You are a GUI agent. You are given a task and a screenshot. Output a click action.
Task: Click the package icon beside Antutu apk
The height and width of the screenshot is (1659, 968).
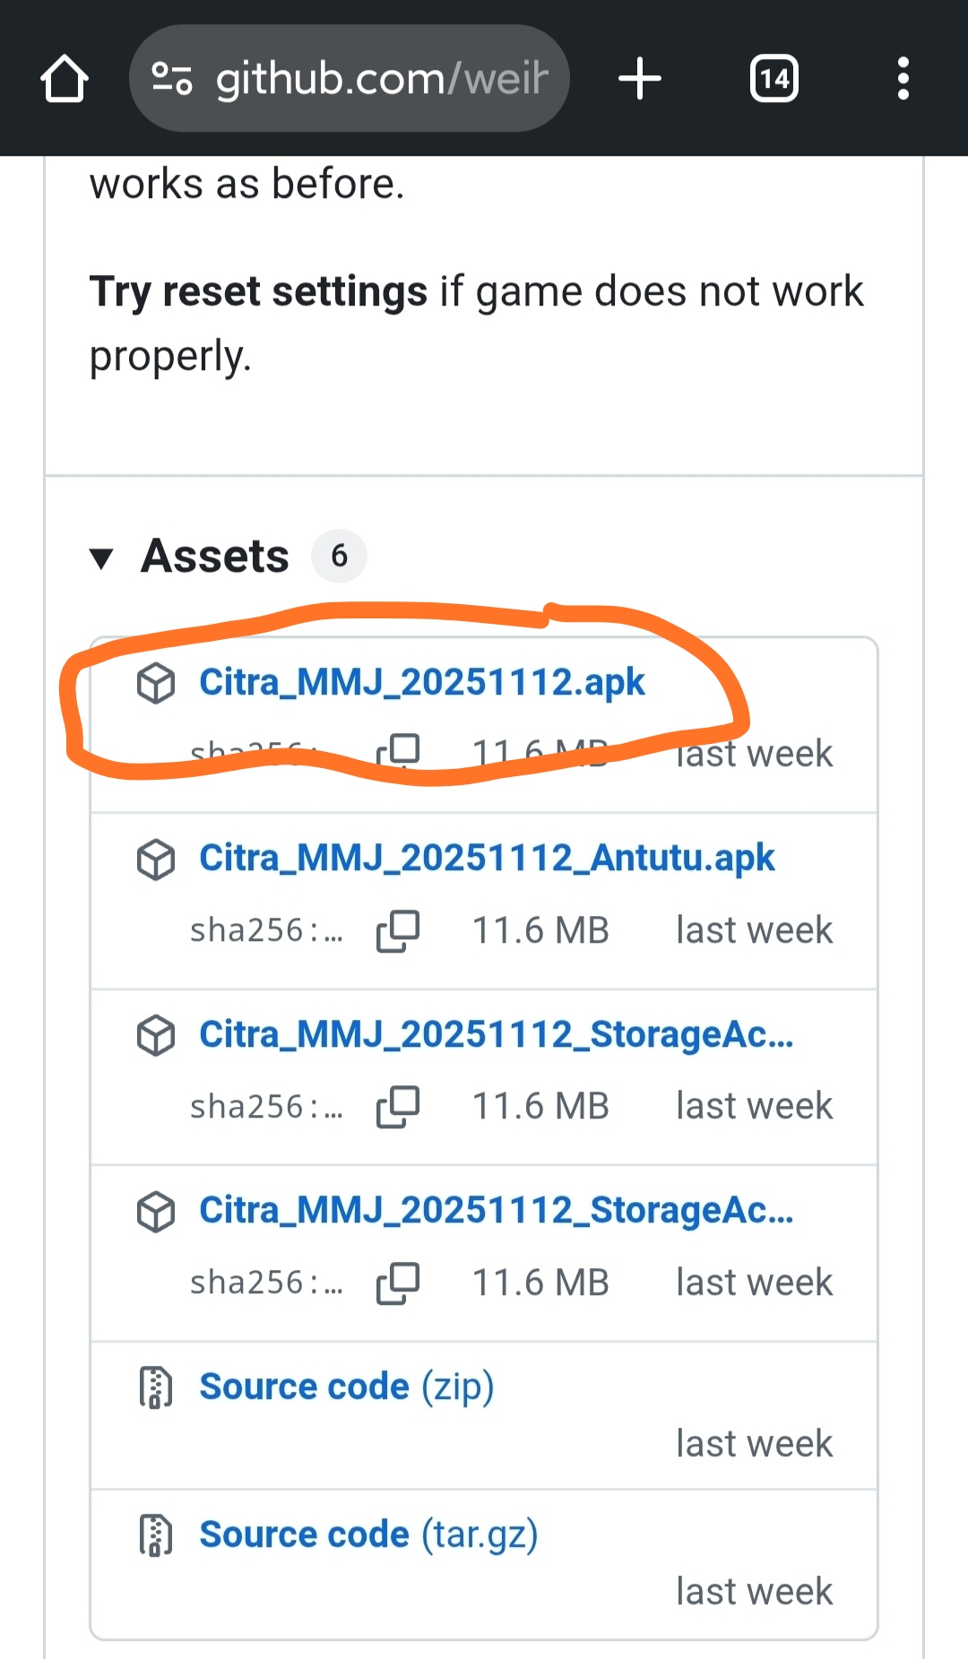(x=156, y=860)
